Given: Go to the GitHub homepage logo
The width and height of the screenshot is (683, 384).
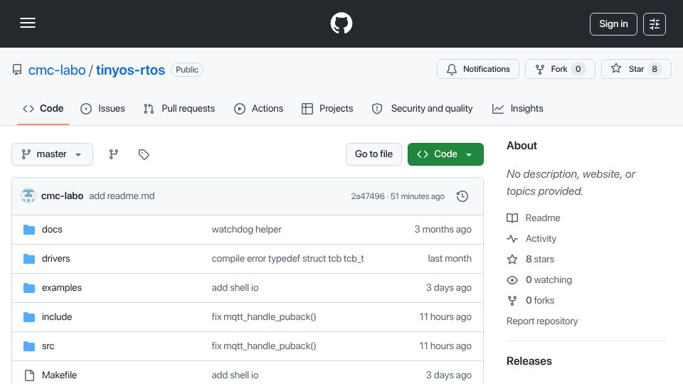Looking at the screenshot, I should pos(341,23).
